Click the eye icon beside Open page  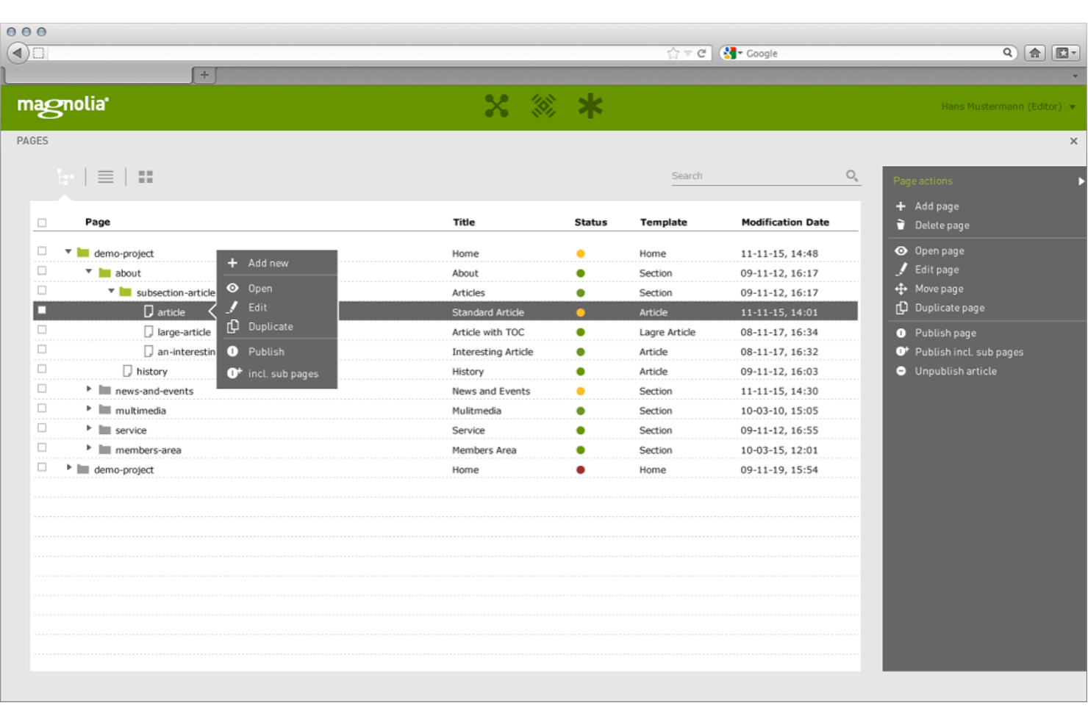point(901,250)
